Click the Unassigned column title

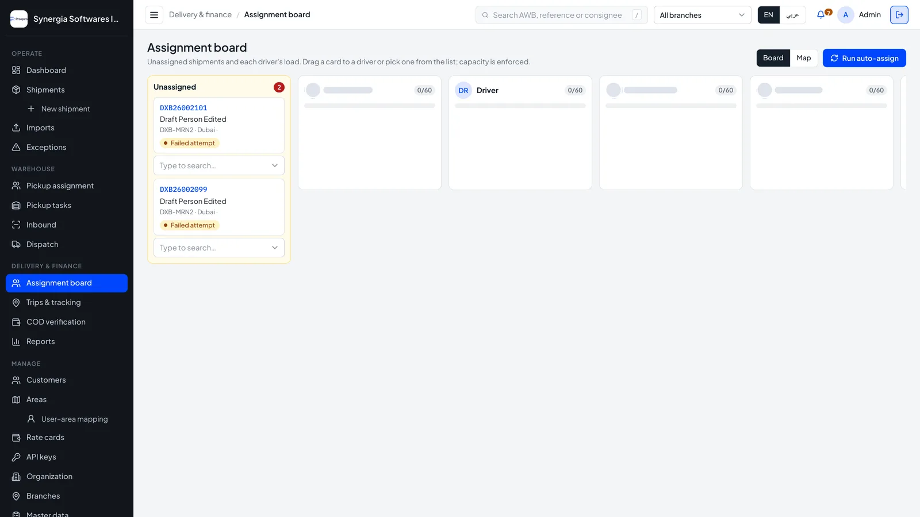point(175,87)
